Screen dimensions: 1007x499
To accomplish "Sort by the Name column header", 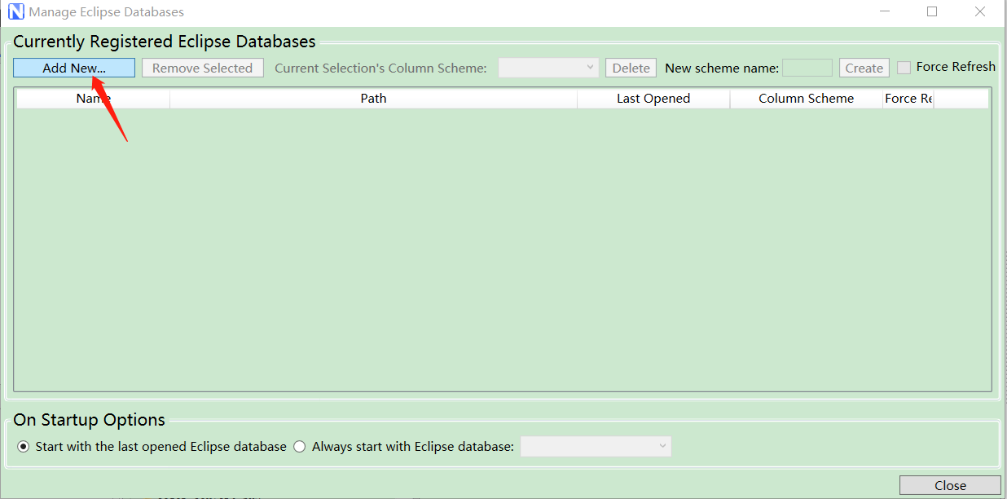I will [93, 98].
